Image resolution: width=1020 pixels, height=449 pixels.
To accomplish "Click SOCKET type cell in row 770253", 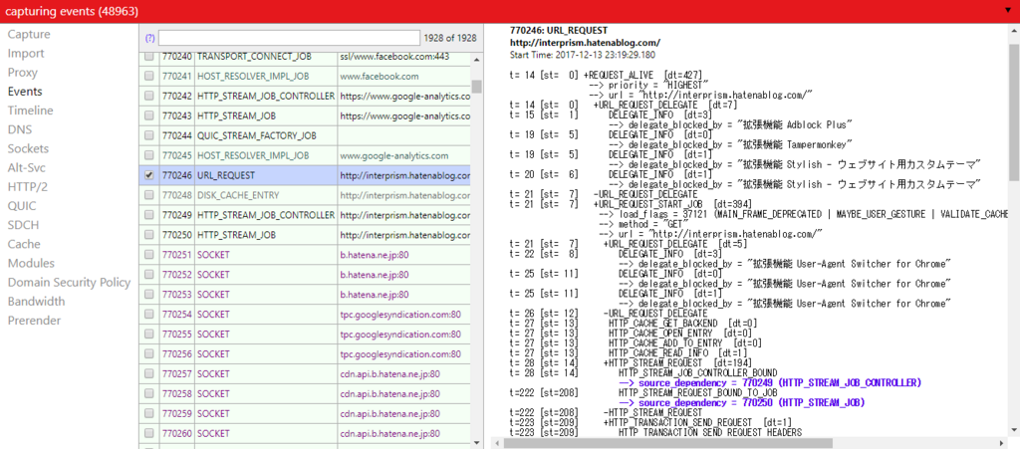I will pos(265,293).
